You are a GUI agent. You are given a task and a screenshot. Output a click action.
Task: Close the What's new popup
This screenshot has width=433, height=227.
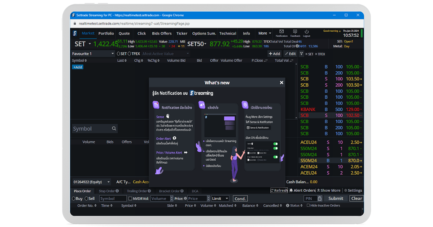pyautogui.click(x=281, y=83)
